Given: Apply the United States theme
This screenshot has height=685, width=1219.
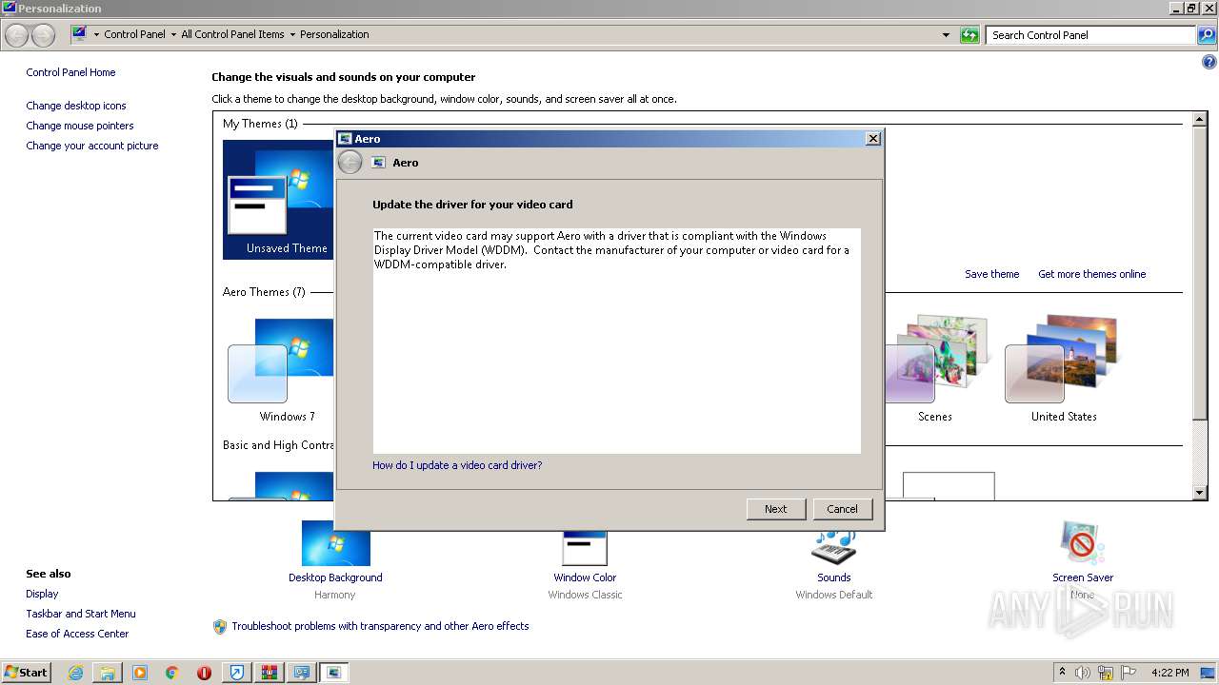Looking at the screenshot, I should coord(1064,371).
